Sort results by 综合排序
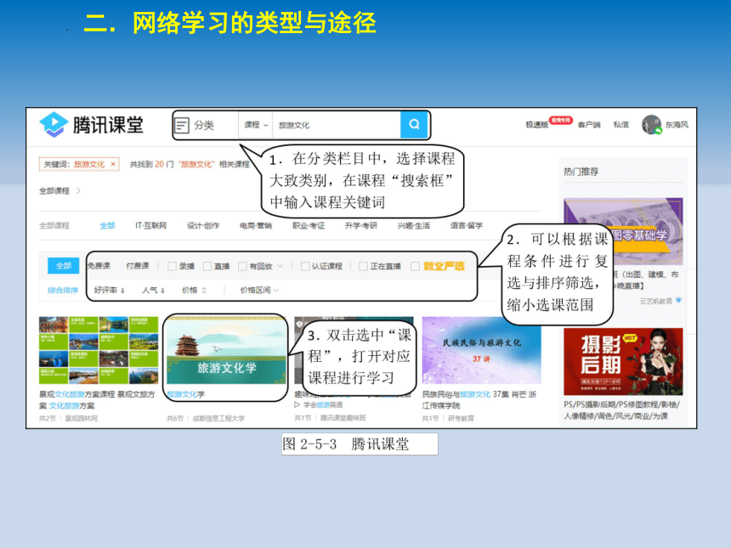The height and width of the screenshot is (548, 731). click(63, 291)
